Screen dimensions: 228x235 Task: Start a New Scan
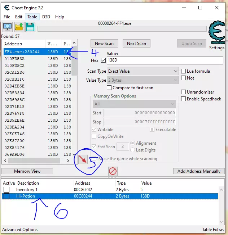[x=104, y=44]
